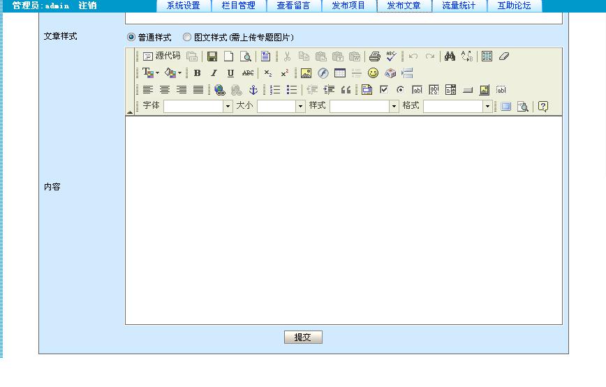
Task: Select the 普通样式 radio button
Action: tap(131, 38)
